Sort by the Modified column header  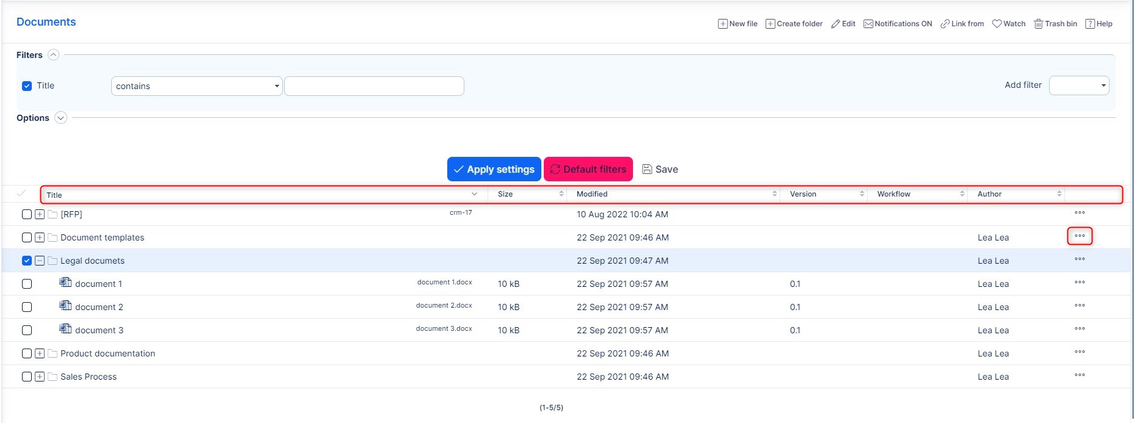[x=592, y=194]
